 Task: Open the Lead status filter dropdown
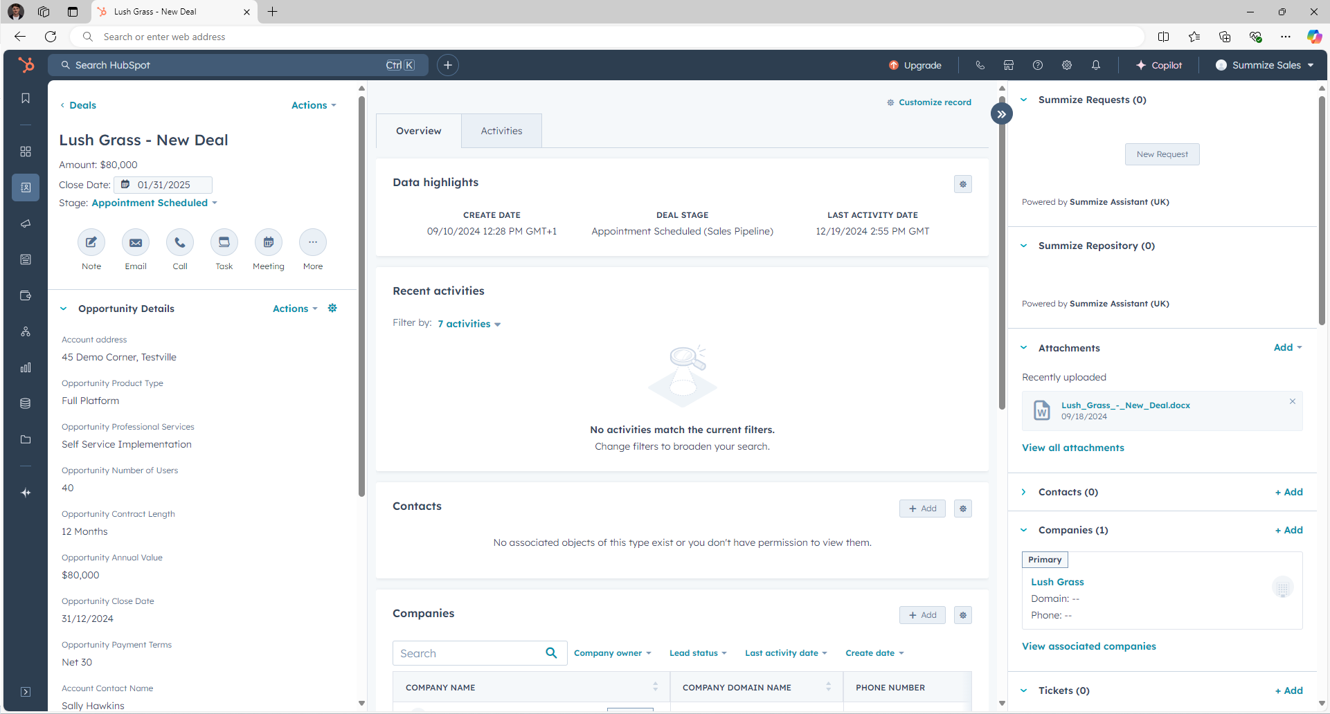[x=698, y=653]
